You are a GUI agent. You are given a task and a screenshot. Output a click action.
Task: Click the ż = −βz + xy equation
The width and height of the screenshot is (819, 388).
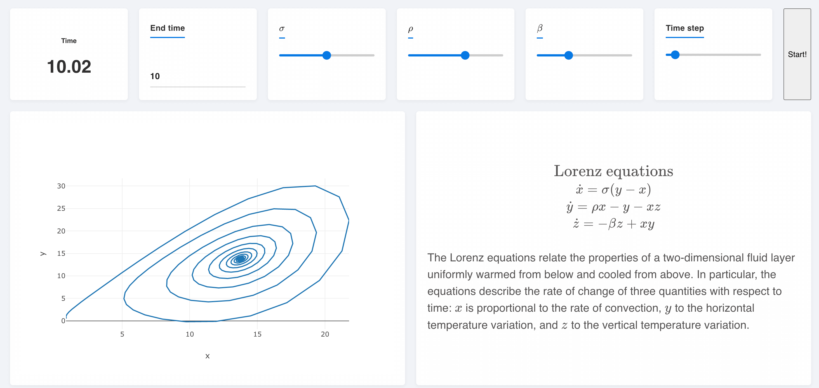(x=613, y=224)
